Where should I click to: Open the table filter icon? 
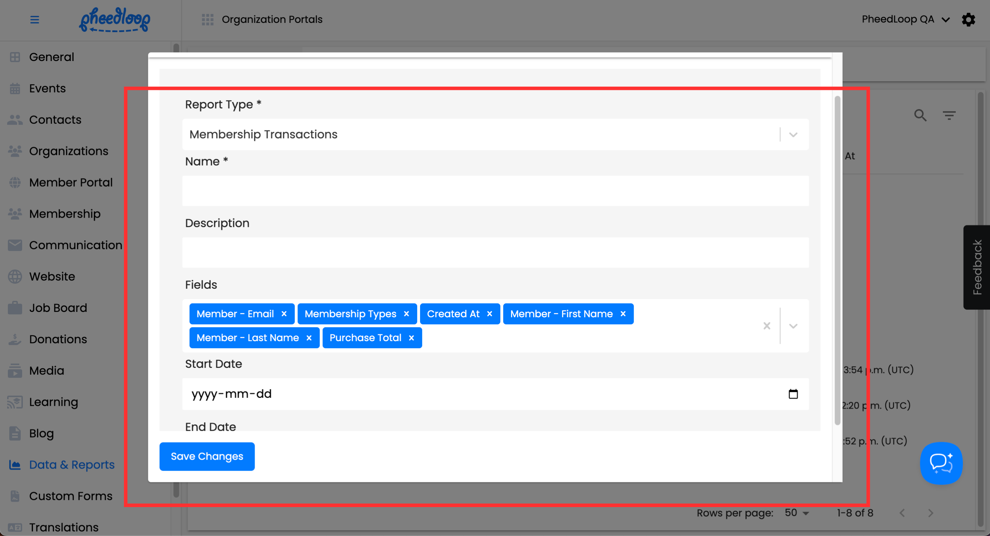(949, 115)
